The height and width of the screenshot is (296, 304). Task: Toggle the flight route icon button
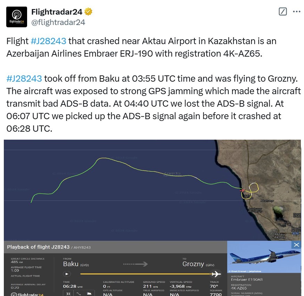pos(79,294)
